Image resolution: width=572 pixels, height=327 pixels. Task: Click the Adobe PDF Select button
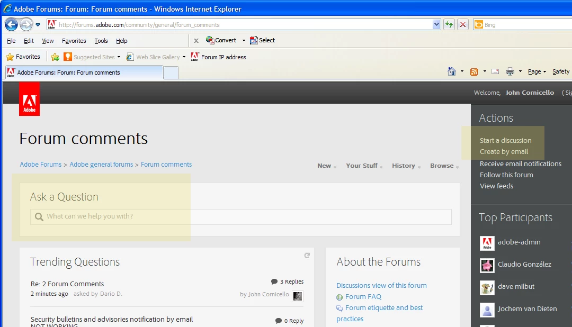pyautogui.click(x=262, y=40)
